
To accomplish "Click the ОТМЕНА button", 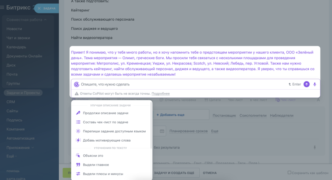I will 210,173.
